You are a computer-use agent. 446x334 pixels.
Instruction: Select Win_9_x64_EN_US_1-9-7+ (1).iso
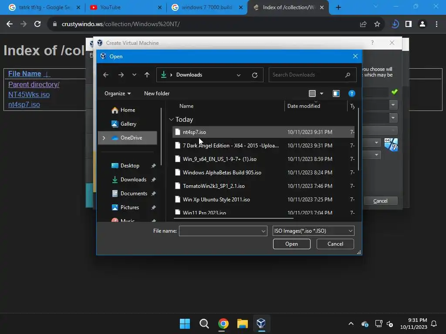pos(264,159)
